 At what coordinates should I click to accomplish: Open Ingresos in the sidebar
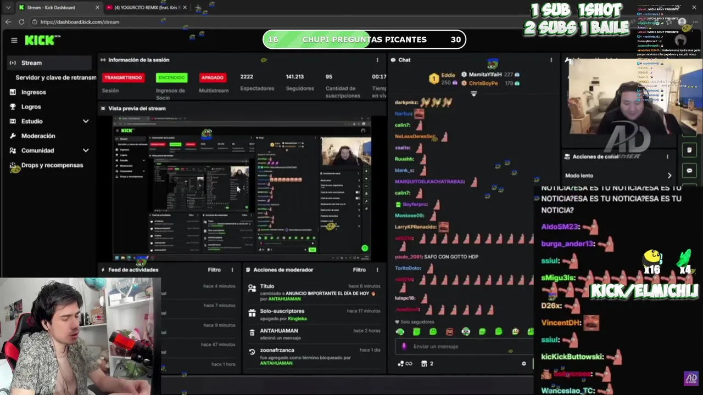pyautogui.click(x=34, y=92)
